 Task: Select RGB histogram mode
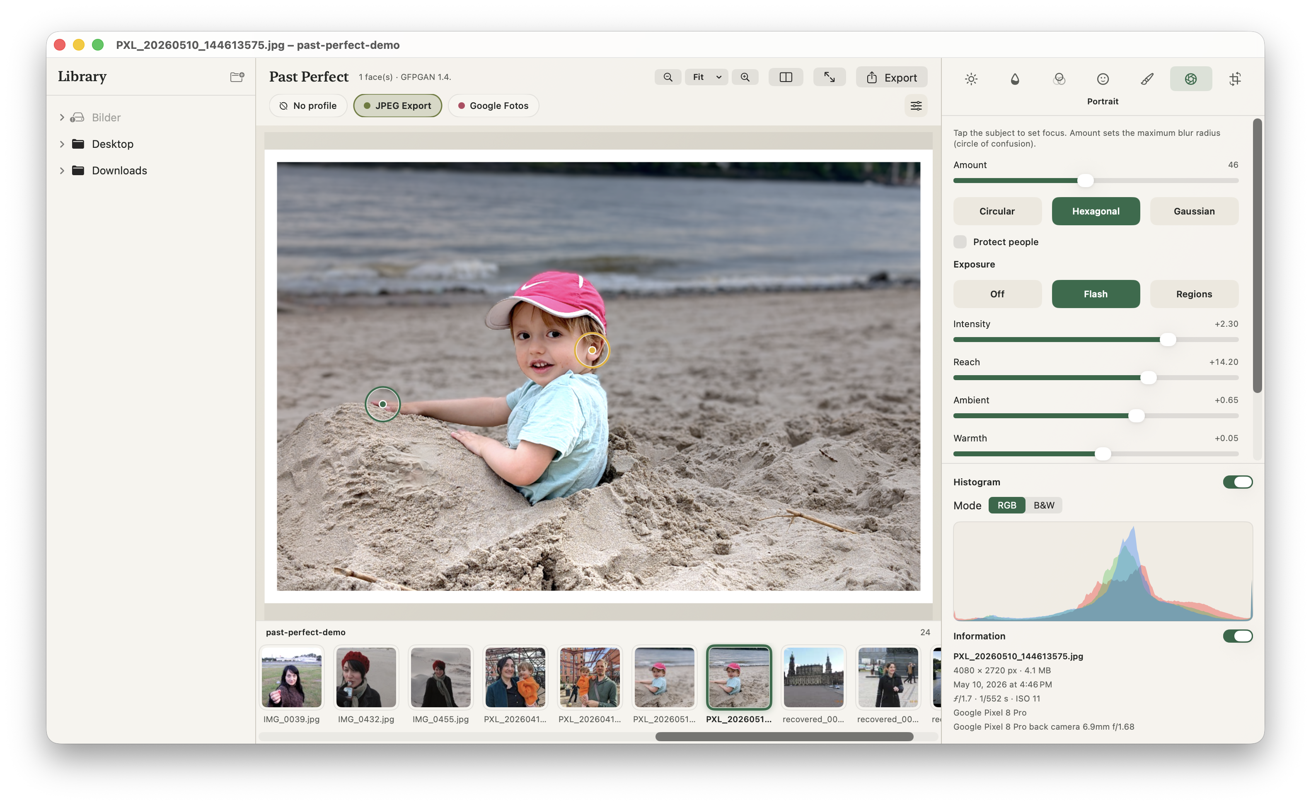click(x=1007, y=505)
